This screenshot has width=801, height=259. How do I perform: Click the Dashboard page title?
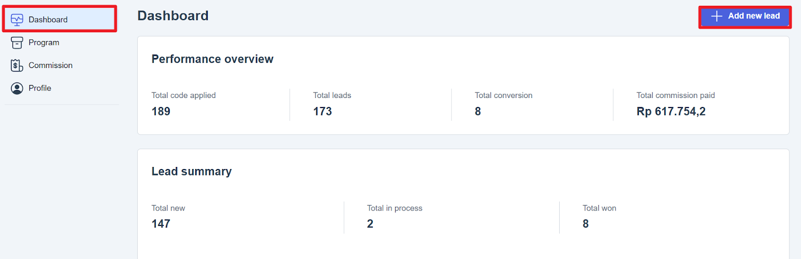click(x=173, y=16)
